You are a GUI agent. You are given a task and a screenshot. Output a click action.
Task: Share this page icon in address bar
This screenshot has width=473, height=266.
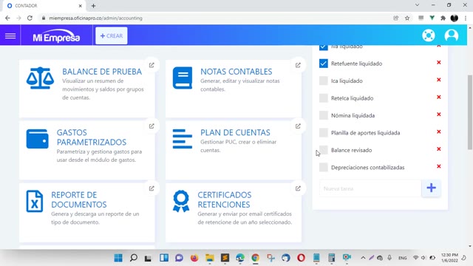click(x=396, y=18)
